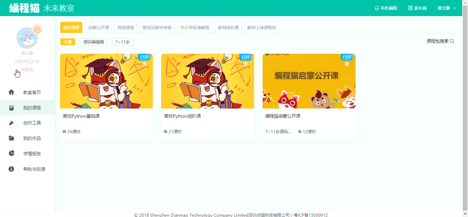Open 手机编程 in the header
This screenshot has width=468, height=217.
[389, 8]
